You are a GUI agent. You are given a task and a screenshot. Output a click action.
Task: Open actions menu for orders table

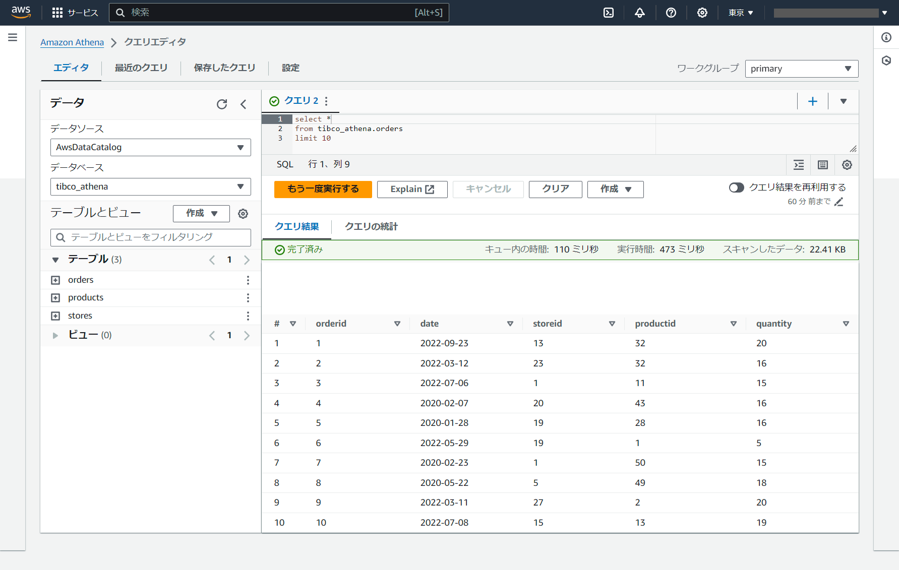point(248,280)
